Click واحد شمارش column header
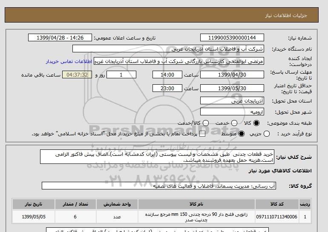Screen dimensions: 328x232 [117, 204]
